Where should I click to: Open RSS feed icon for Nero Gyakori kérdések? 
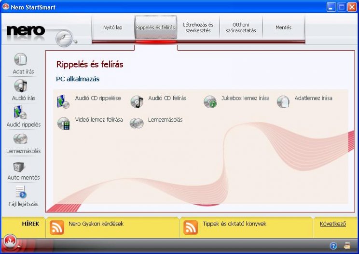point(57,227)
